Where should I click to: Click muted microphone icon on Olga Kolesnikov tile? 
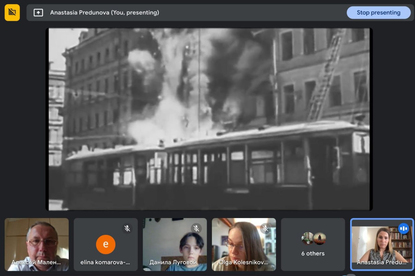click(x=265, y=228)
